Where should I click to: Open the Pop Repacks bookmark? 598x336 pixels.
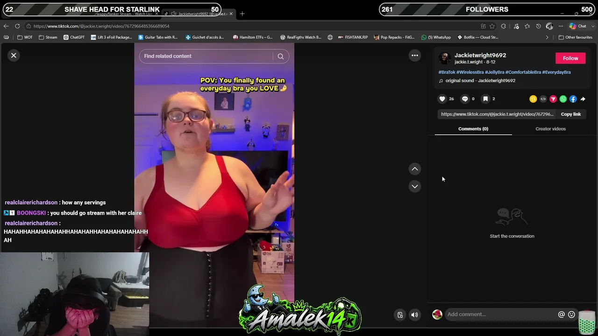click(394, 37)
